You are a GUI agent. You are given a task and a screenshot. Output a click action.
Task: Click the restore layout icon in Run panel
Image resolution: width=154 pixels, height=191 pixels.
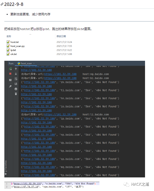tap(10, 80)
